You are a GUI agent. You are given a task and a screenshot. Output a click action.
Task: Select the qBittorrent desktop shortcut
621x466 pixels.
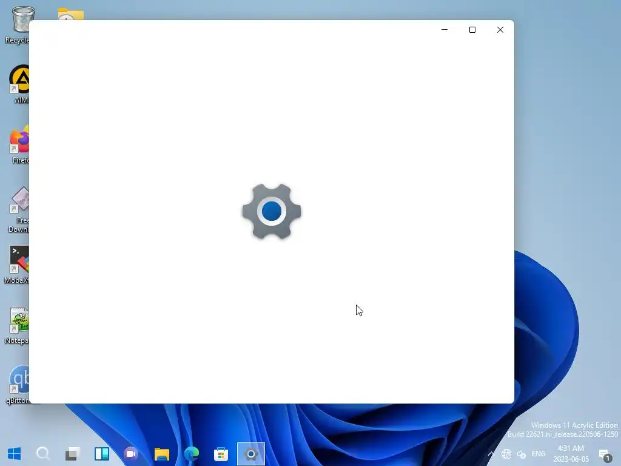click(x=18, y=385)
